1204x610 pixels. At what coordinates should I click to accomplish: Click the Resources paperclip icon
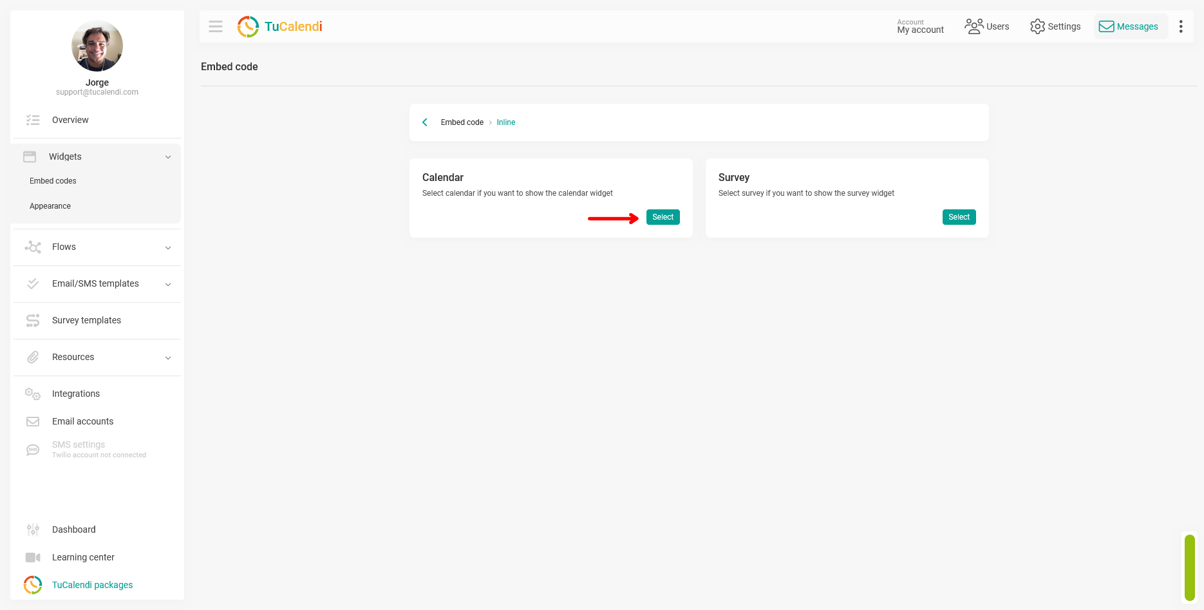tap(33, 357)
